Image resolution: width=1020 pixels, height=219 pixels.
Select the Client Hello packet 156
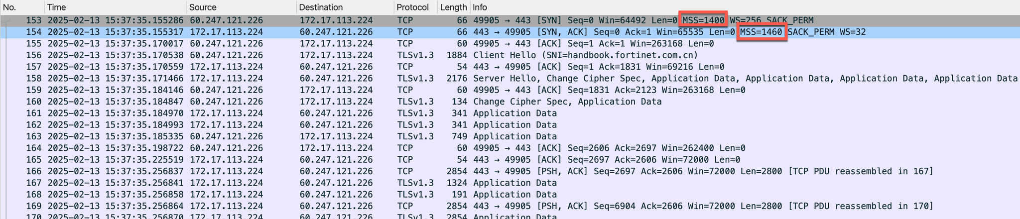coord(510,55)
